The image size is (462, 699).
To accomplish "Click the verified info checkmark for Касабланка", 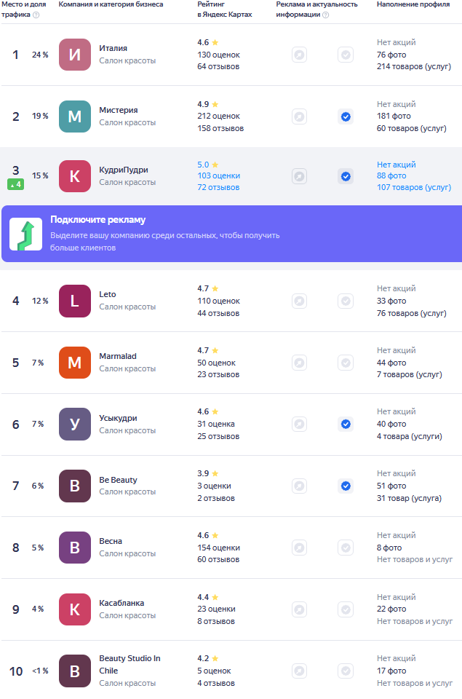I will tap(346, 609).
